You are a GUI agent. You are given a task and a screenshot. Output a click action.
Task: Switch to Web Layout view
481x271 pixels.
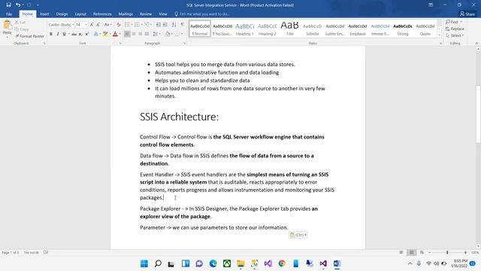422,252
